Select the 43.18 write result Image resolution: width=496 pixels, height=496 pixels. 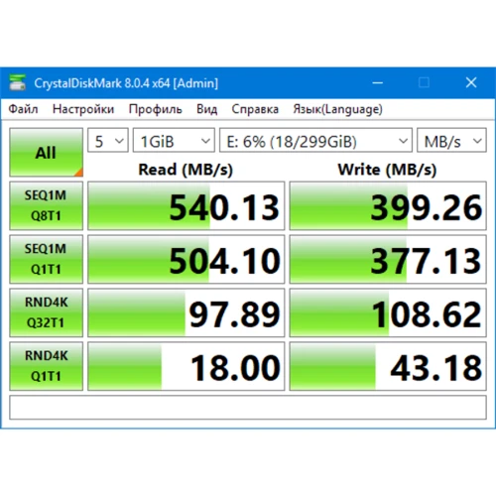click(388, 366)
